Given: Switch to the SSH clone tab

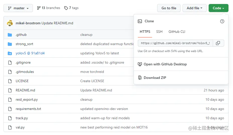Looking at the screenshot, I should [x=159, y=32].
